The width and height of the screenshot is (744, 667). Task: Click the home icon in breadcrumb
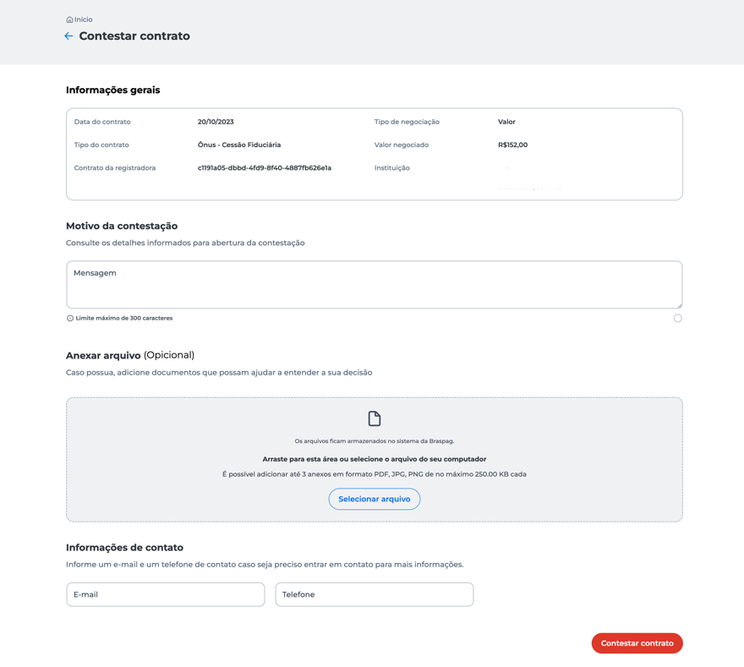pyautogui.click(x=69, y=19)
